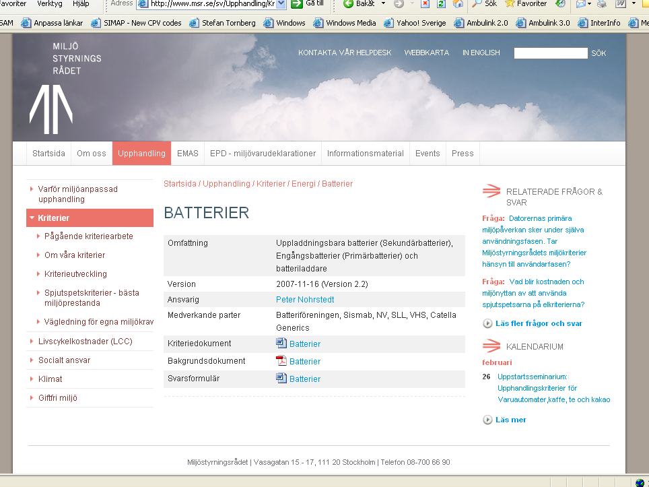Go back with the Bakåt button

[x=358, y=4]
